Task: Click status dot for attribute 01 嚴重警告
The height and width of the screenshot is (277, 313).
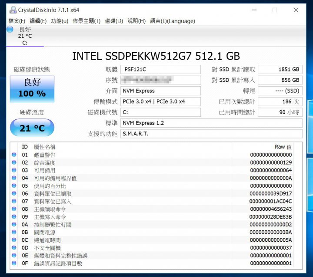Action: (14, 155)
